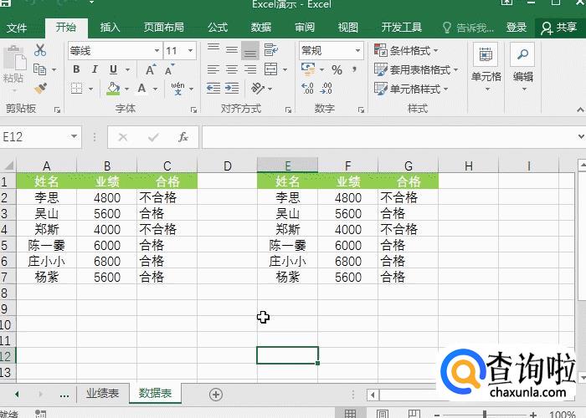Click the Cut scissors icon

[40, 50]
